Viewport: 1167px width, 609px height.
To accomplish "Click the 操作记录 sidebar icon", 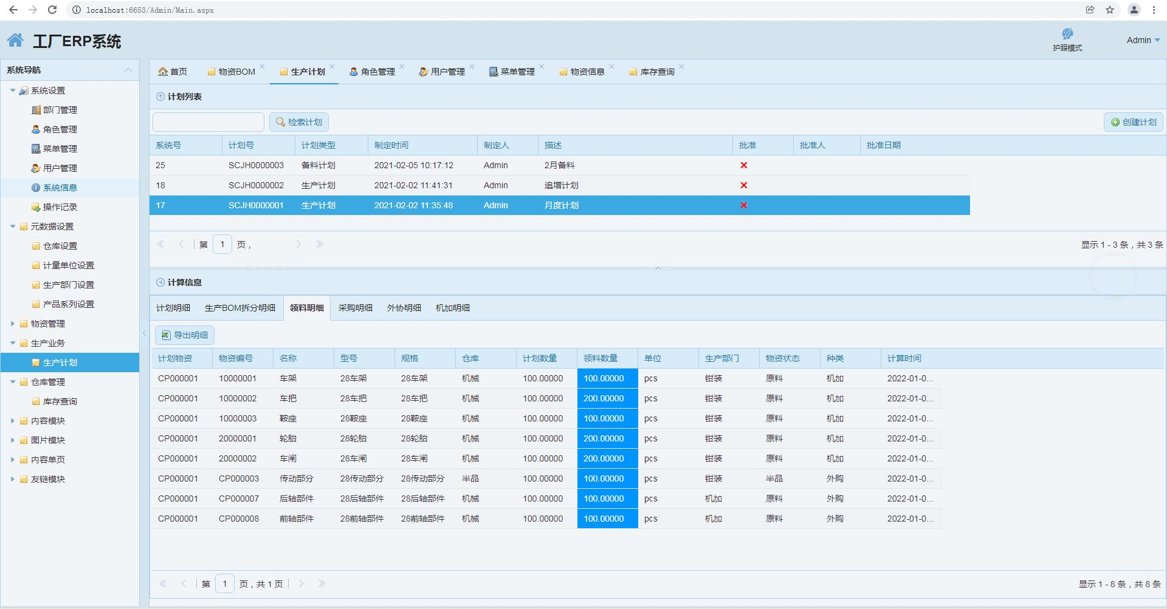I will [x=36, y=207].
